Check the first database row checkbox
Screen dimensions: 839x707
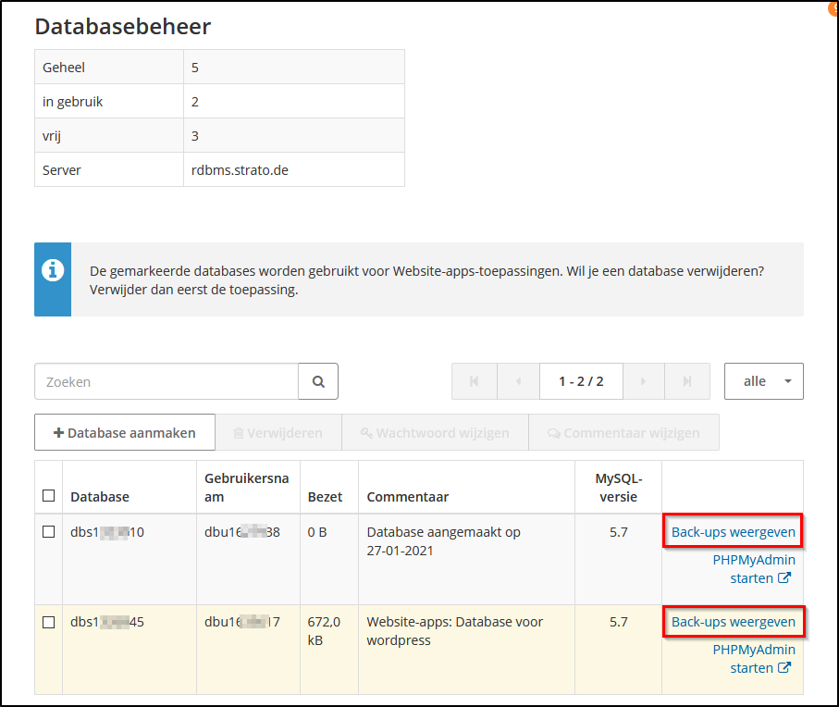click(49, 532)
